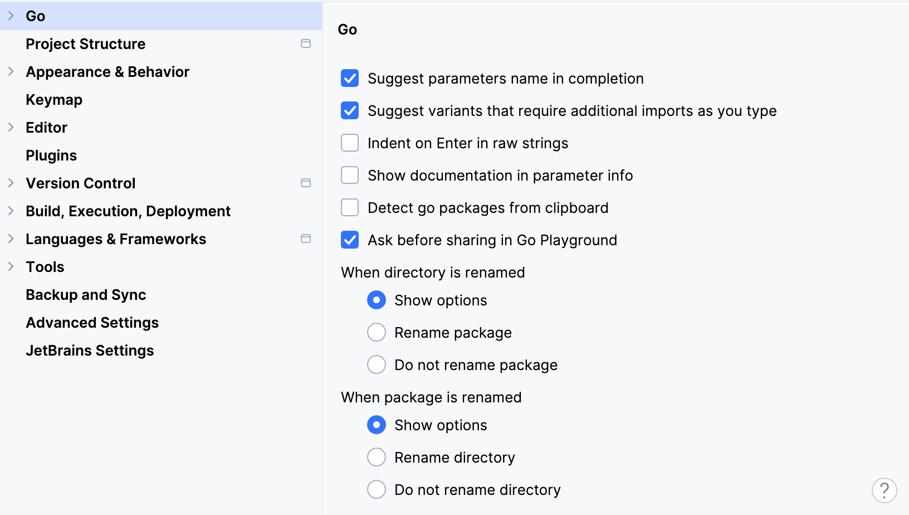Image resolution: width=909 pixels, height=515 pixels.
Task: Check Show documentation in parameter info
Action: pyautogui.click(x=349, y=175)
